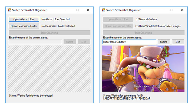Close the left Switch Screenshot Organiser window
The height and width of the screenshot is (108, 192).
(x=88, y=10)
